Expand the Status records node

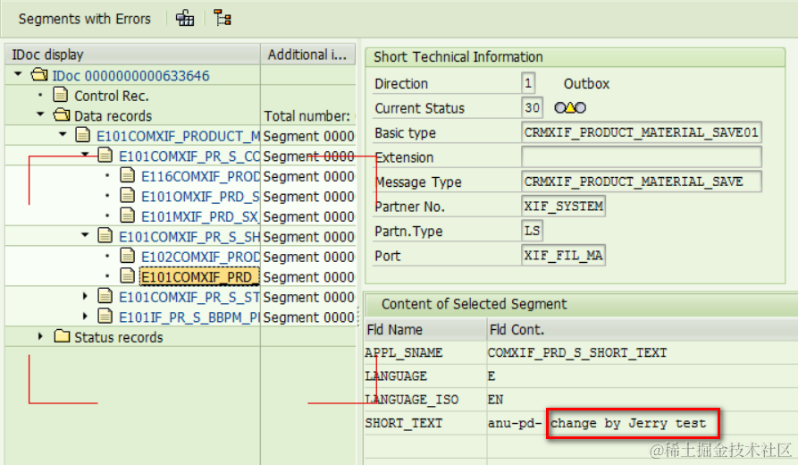click(41, 336)
